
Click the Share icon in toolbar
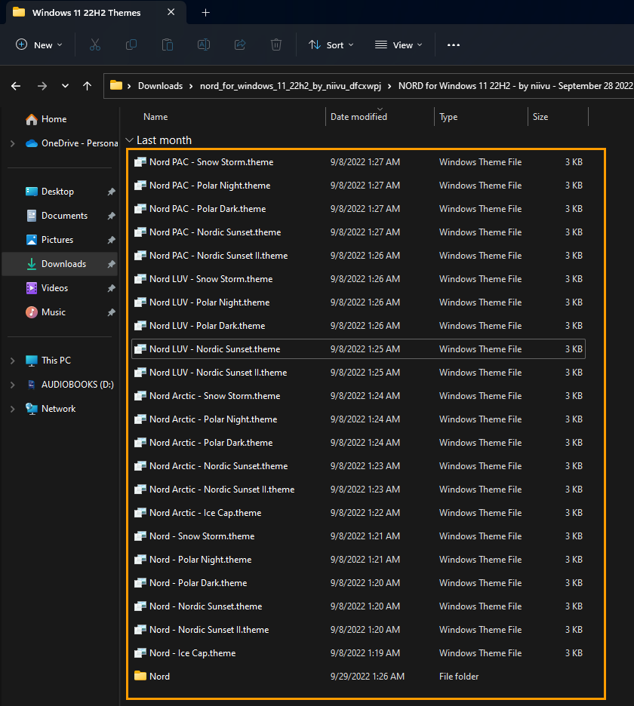(240, 45)
